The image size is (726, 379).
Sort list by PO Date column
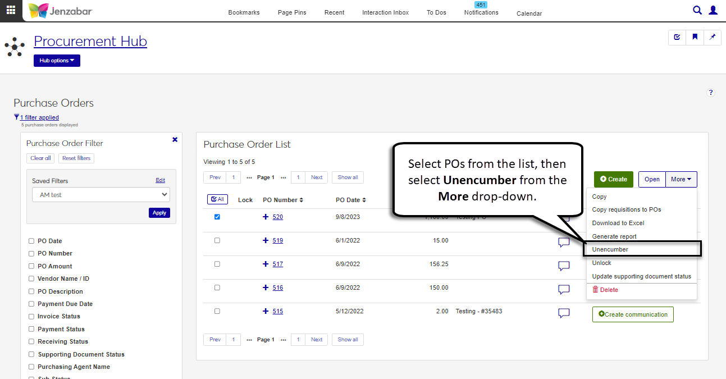point(351,200)
